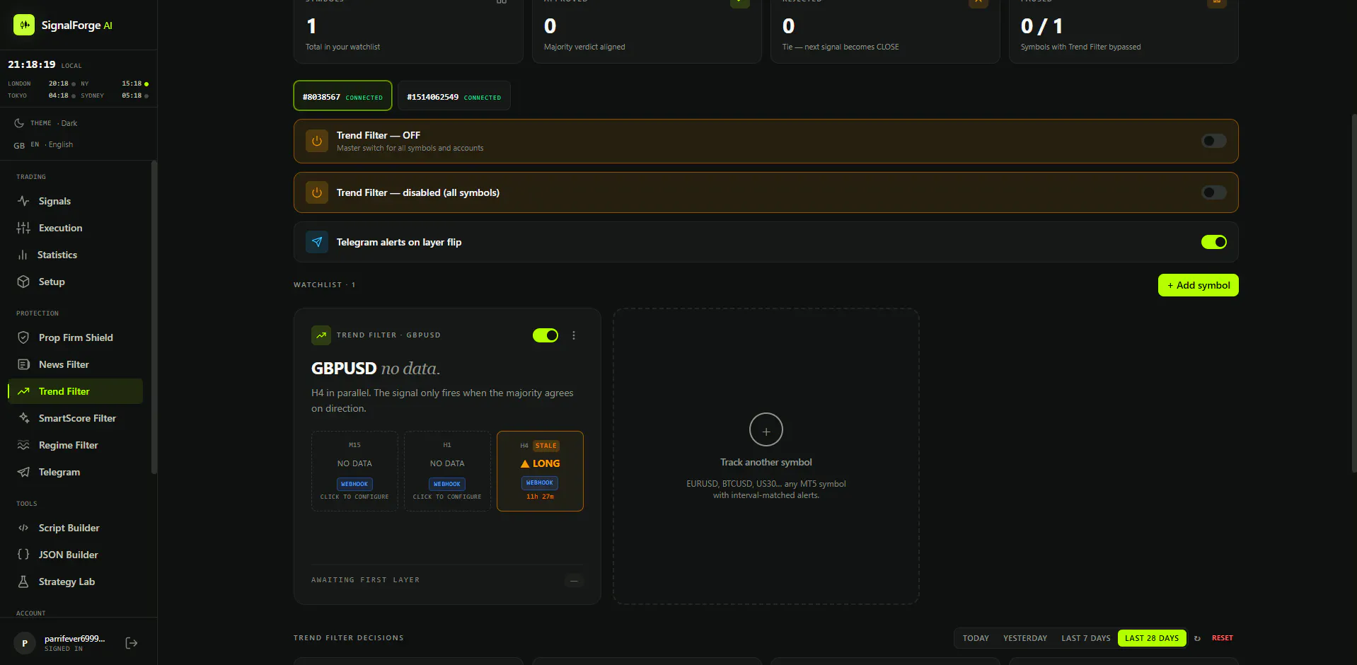Screen dimensions: 1357x665
Task: Click the Track another symbol card text
Action: tap(766, 462)
